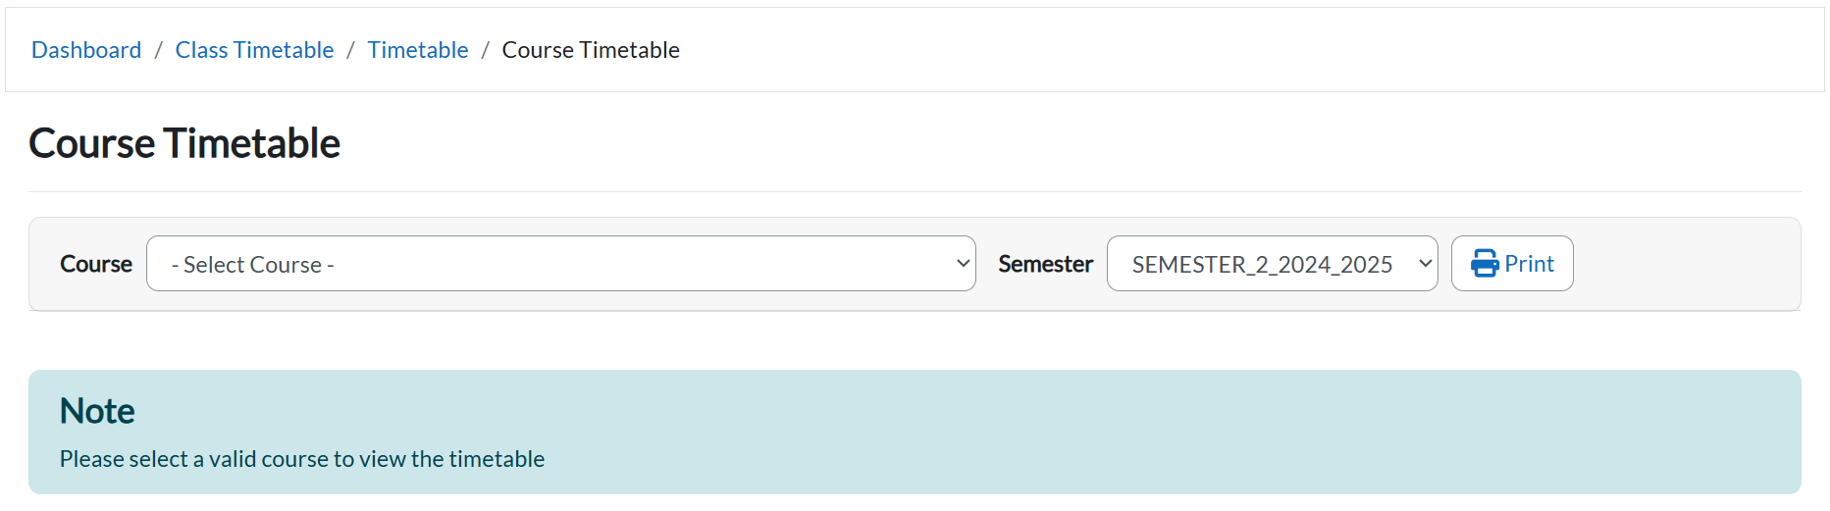Click the Course Timetable page heading
Image resolution: width=1830 pixels, height=511 pixels.
pos(184,143)
